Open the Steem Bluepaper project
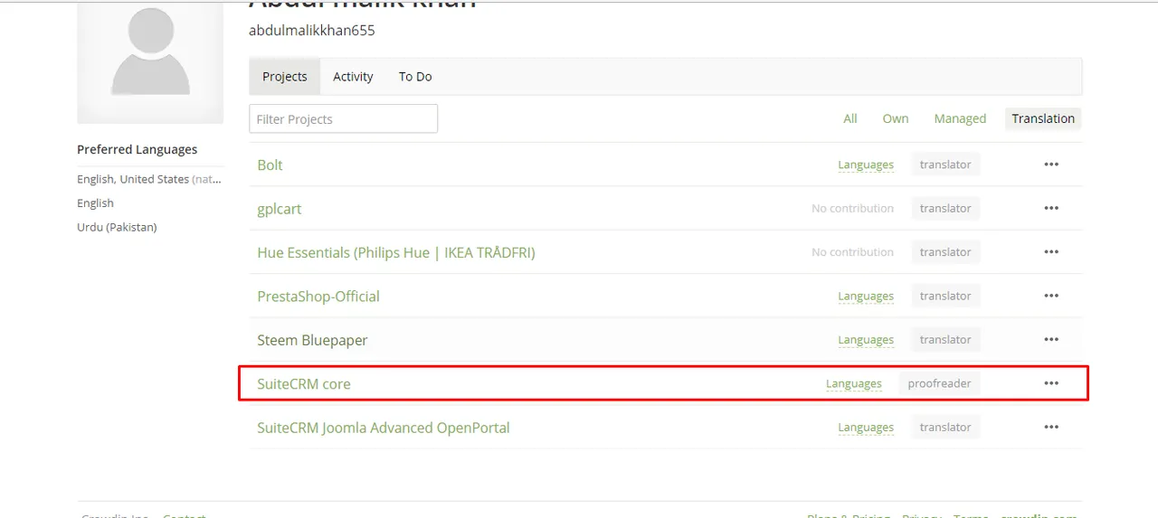Image resolution: width=1158 pixels, height=518 pixels. [x=312, y=341]
